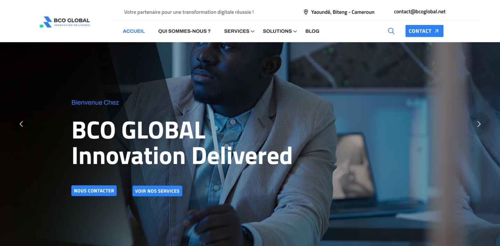This screenshot has width=500, height=246.
Task: Advance to next slide arrow
Action: (479, 124)
